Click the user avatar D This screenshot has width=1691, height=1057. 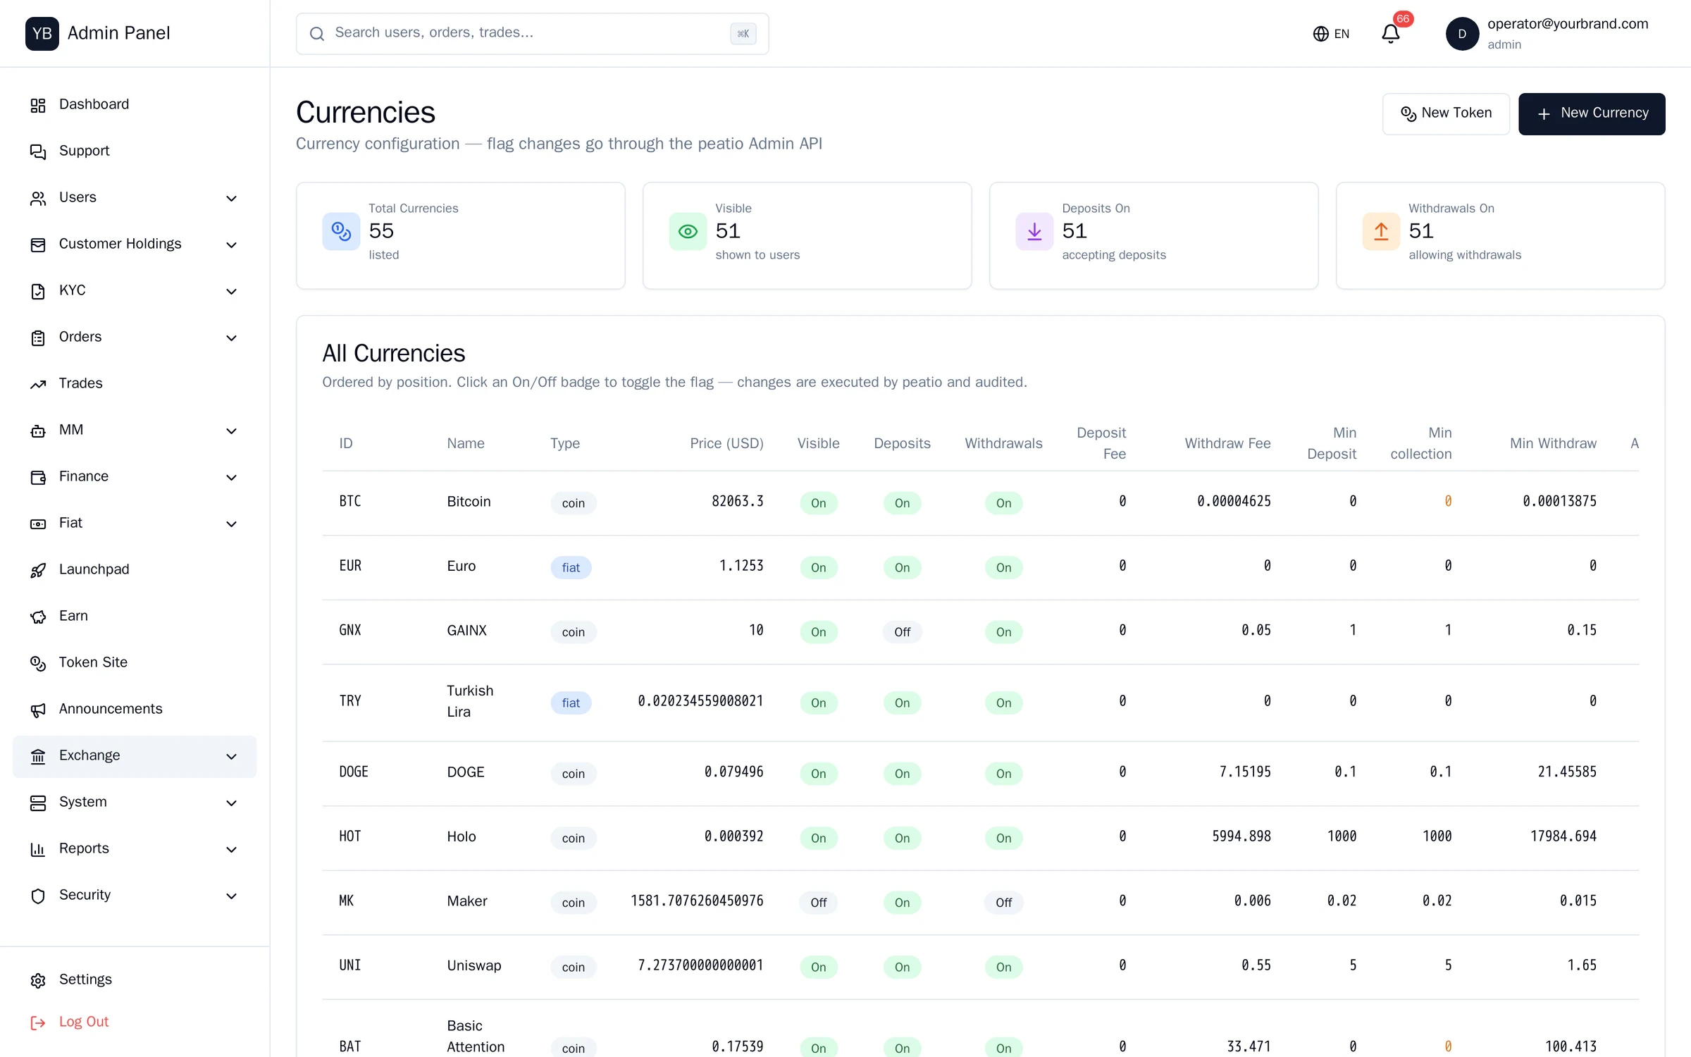click(x=1462, y=33)
